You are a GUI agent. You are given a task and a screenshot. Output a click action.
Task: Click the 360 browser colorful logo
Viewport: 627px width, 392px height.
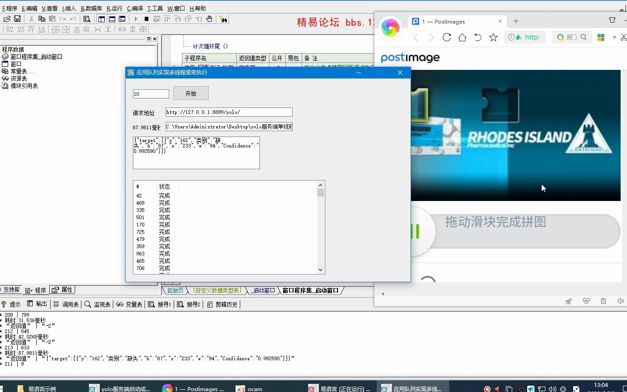390,28
